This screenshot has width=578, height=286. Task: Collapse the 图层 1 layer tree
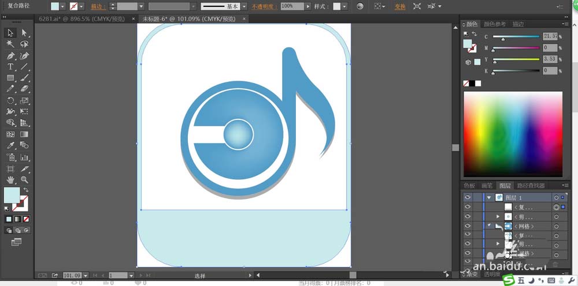pos(489,198)
